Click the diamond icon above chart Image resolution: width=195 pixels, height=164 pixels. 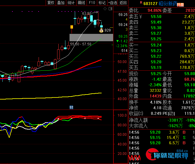tap(105, 9)
